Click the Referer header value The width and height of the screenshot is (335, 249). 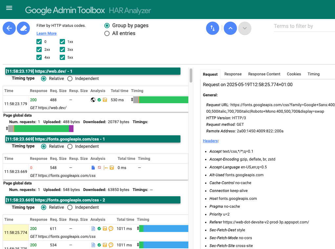[x=266, y=222]
